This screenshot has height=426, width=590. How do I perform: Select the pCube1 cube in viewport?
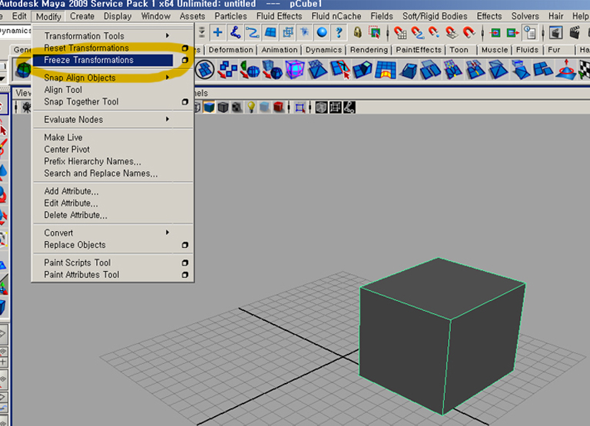[x=442, y=335]
